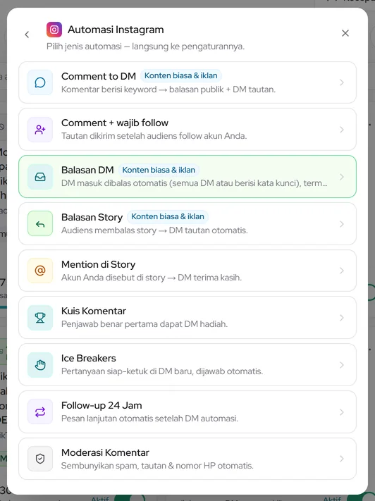Select the Kuis Komentar title
This screenshot has width=375, height=501.
coord(94,311)
